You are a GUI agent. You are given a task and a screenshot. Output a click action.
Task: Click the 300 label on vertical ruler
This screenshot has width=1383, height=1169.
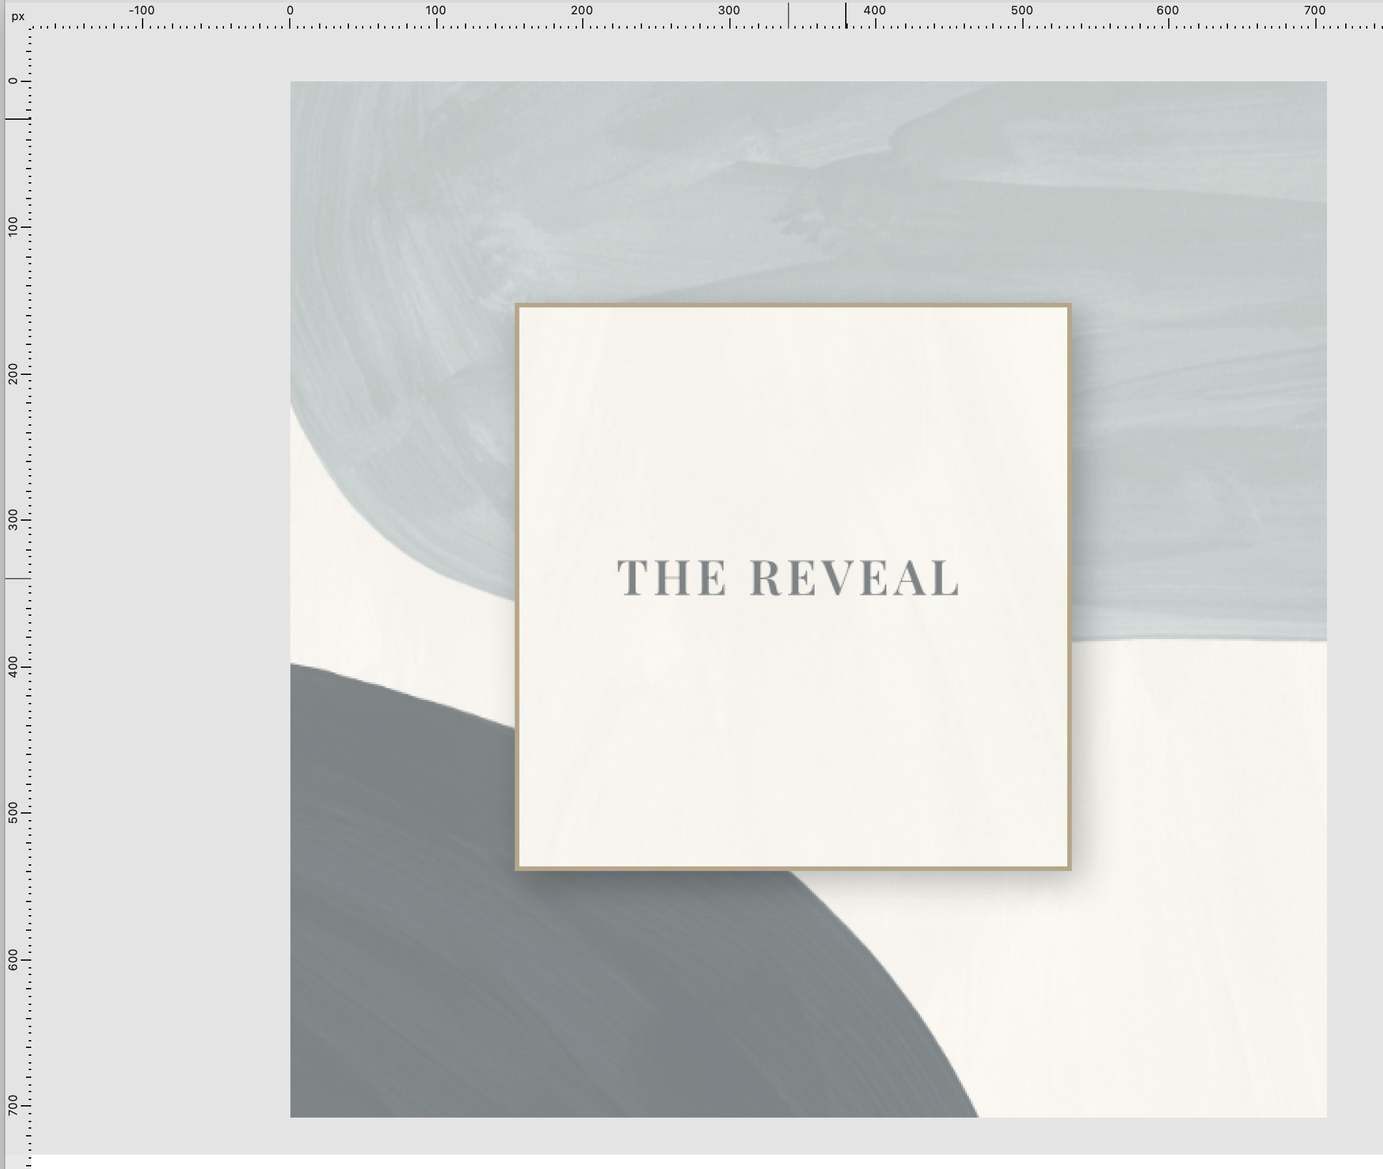click(x=12, y=519)
